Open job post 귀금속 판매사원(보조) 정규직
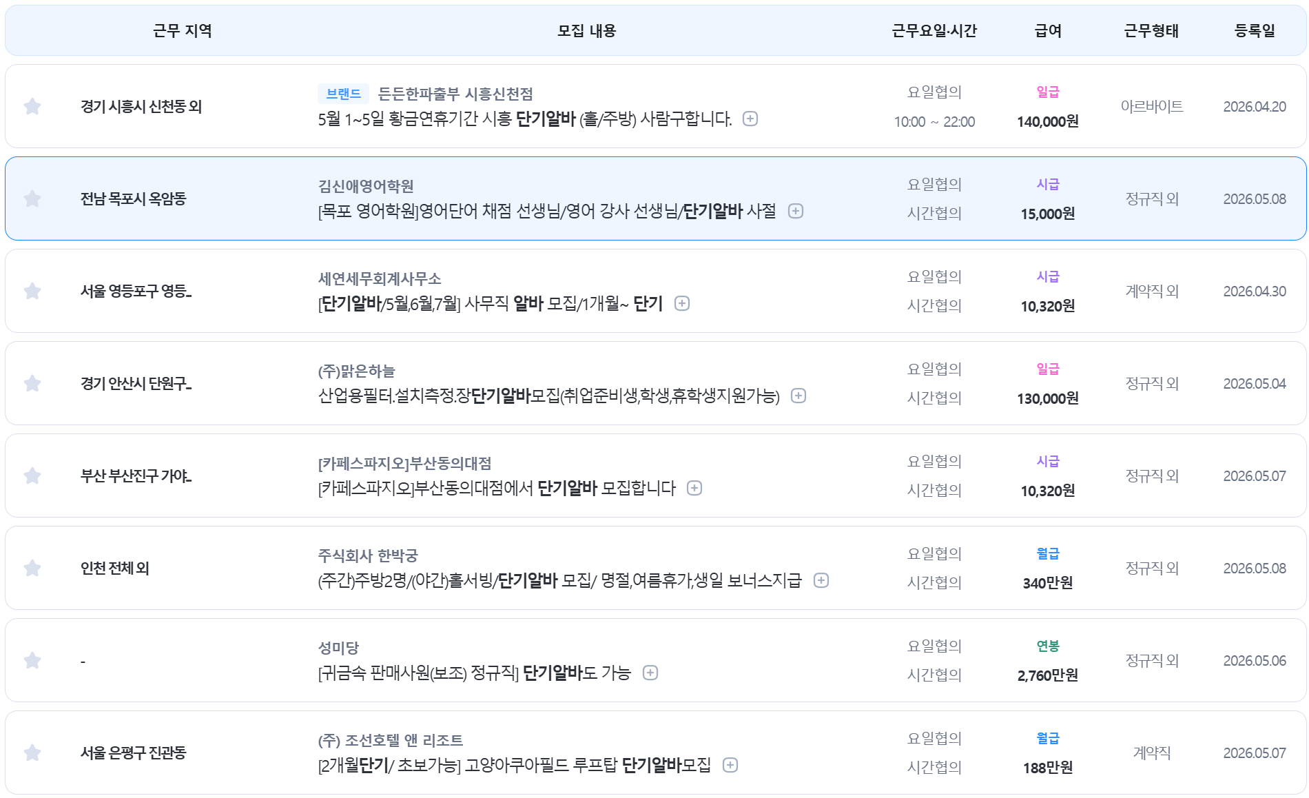1309x798 pixels. click(474, 673)
